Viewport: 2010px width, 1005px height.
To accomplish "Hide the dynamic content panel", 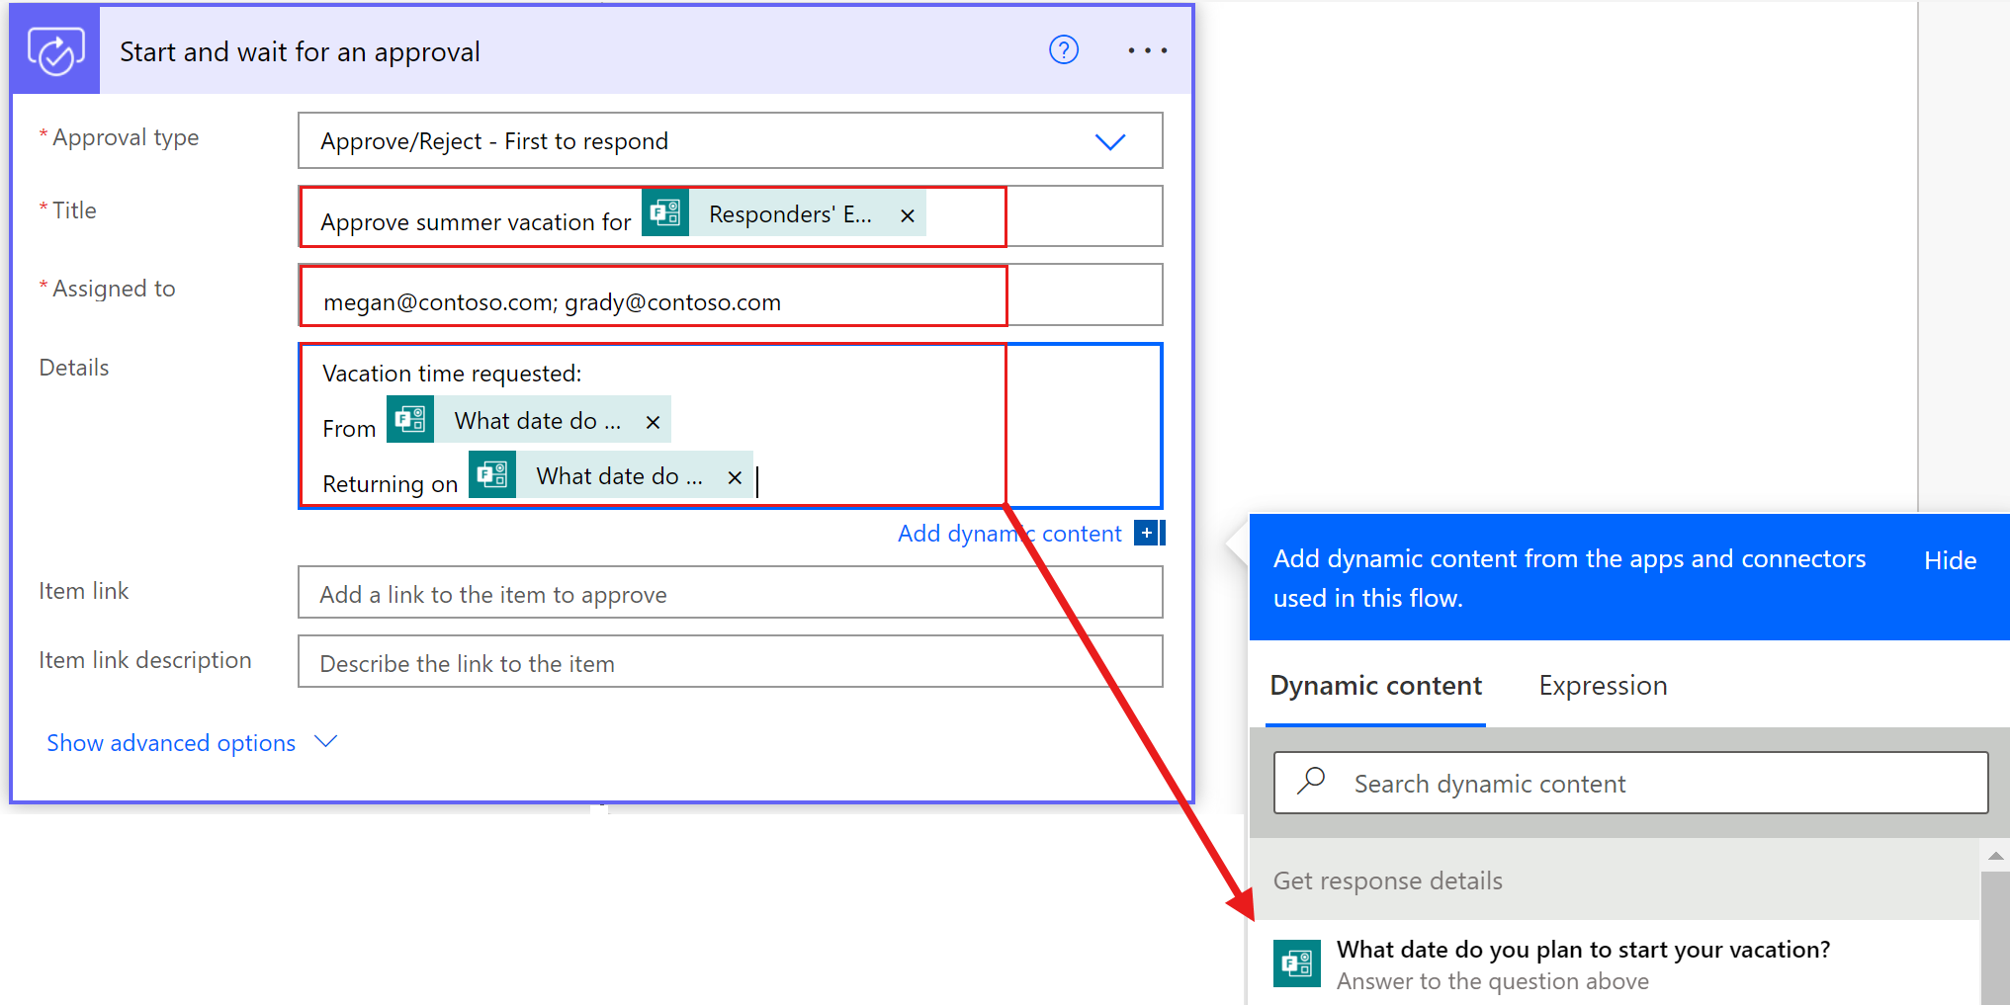I will (x=1950, y=560).
